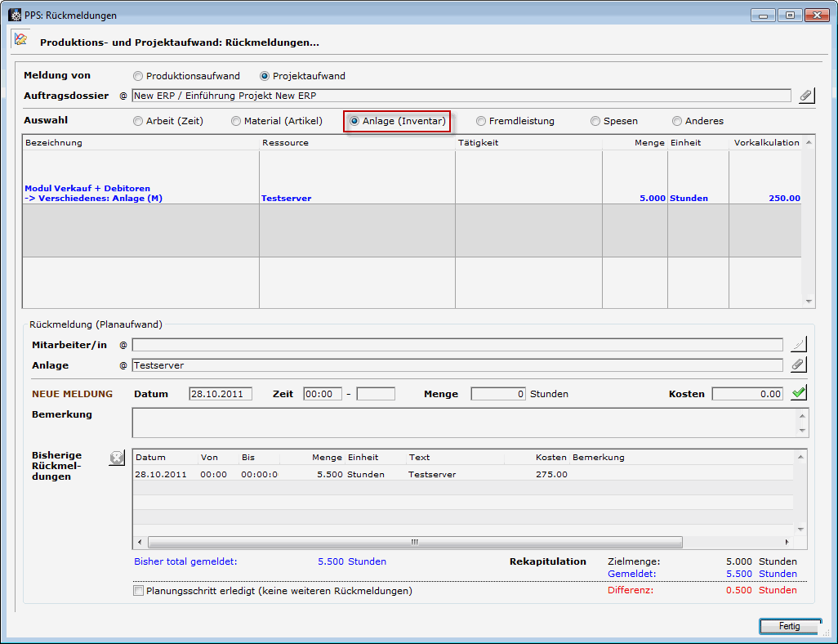Click delete icon beside Bisherige Rückmeldungen
The height and width of the screenshot is (644, 838).
(x=117, y=459)
